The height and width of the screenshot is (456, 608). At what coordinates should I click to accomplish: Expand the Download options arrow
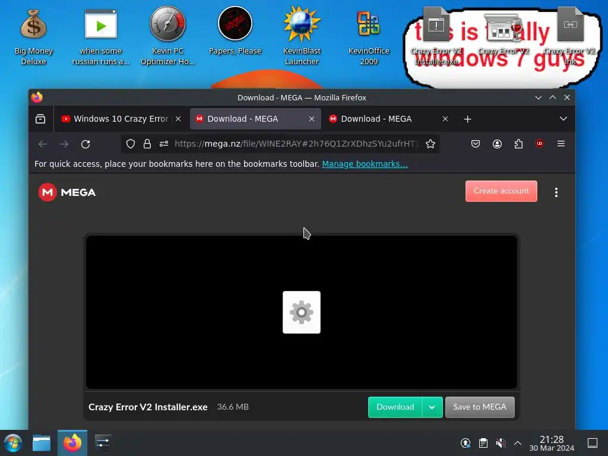(x=432, y=407)
